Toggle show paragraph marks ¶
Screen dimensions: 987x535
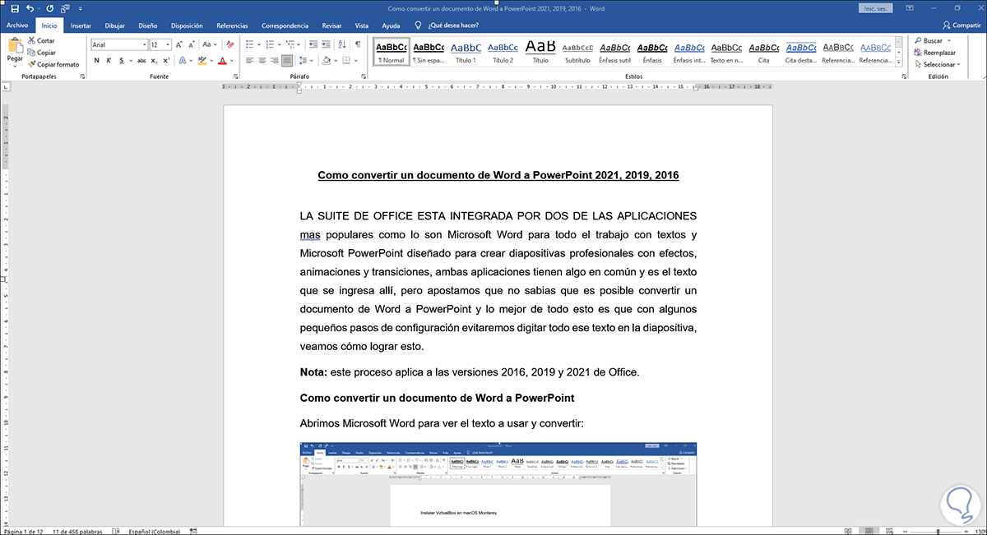coord(359,44)
